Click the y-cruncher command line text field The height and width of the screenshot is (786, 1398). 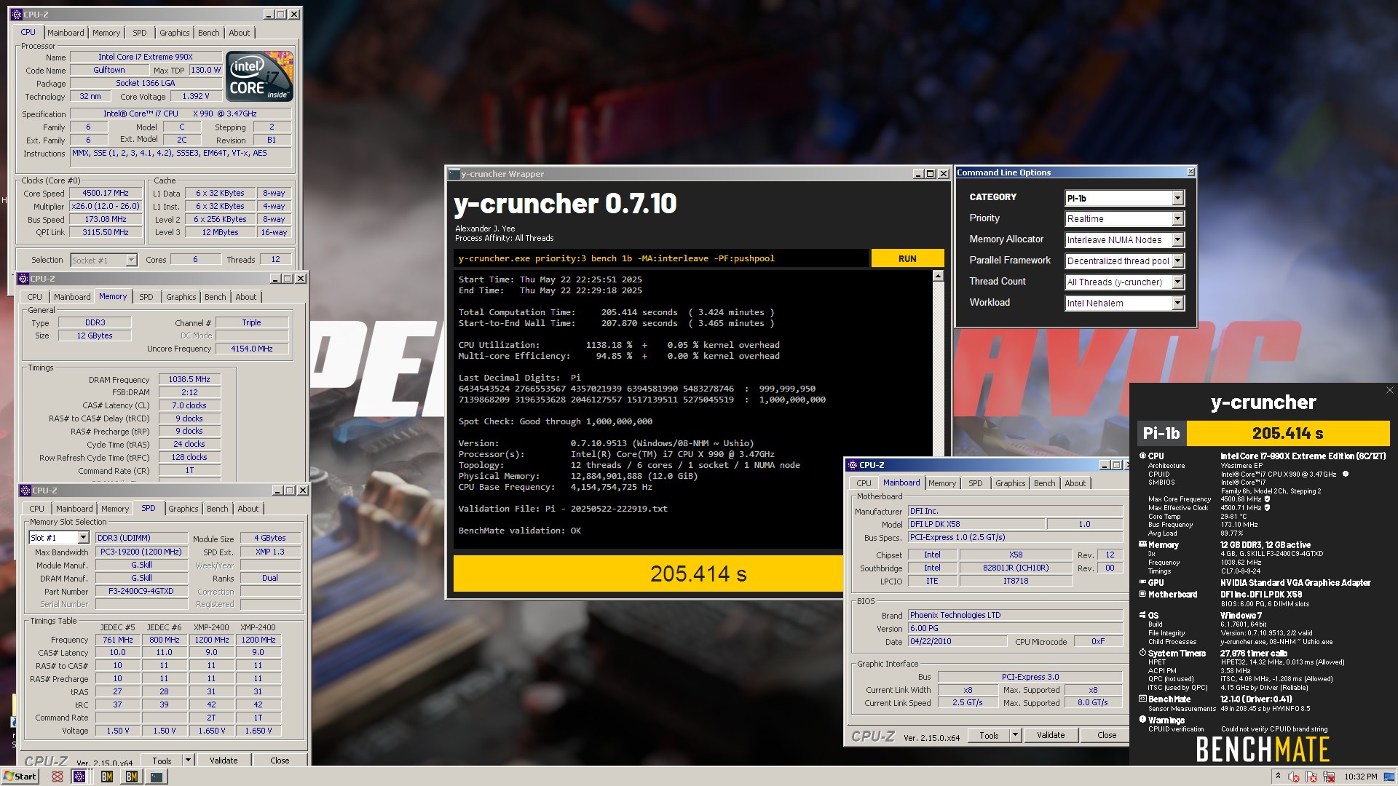pos(661,258)
